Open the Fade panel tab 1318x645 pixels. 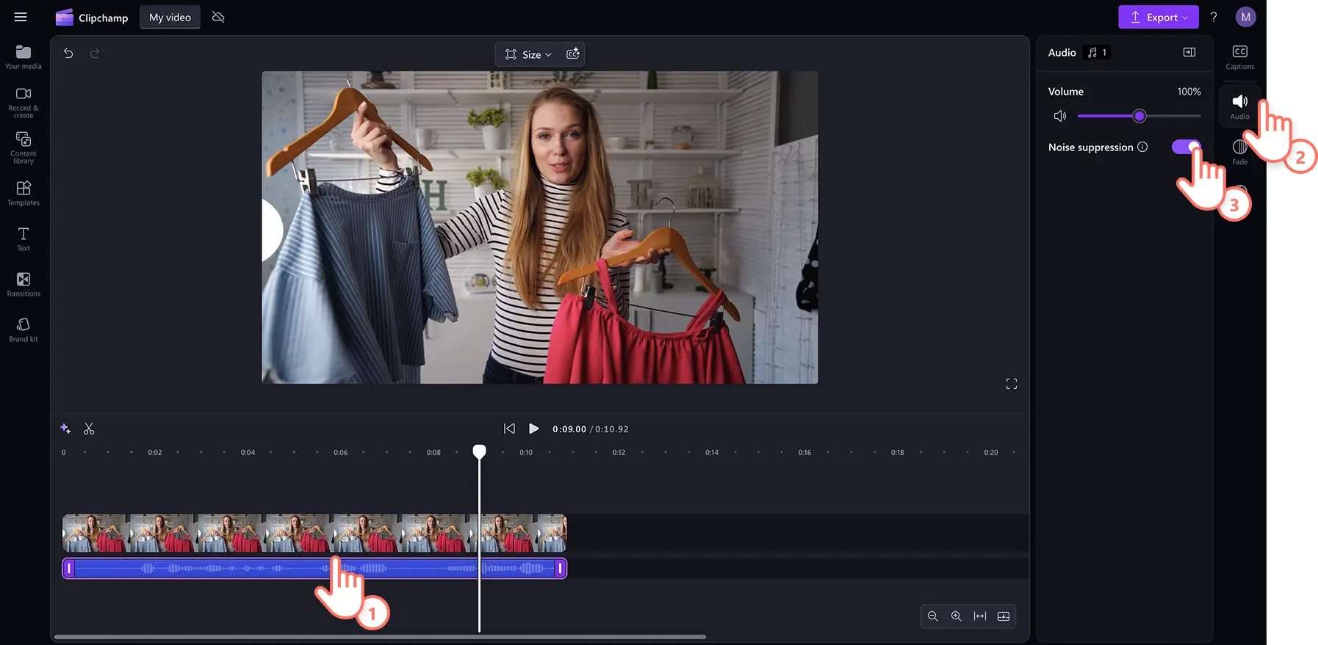tap(1240, 152)
